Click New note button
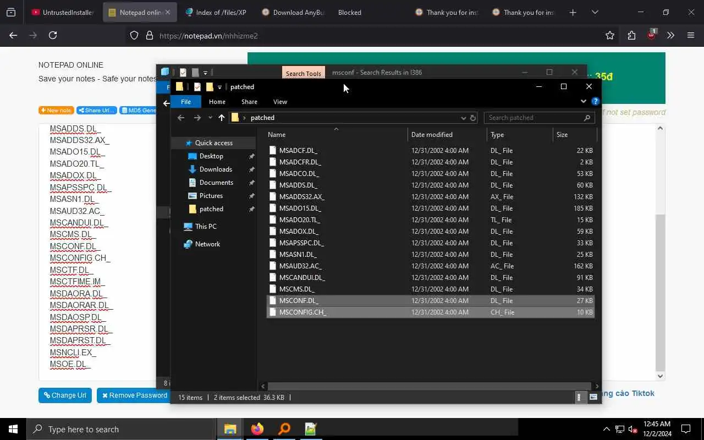This screenshot has height=440, width=704. pyautogui.click(x=56, y=110)
